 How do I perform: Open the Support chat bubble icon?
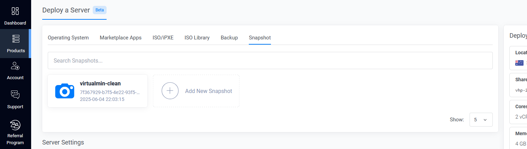tap(15, 94)
